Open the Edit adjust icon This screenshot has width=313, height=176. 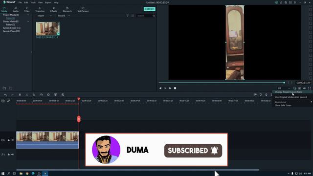[63, 95]
